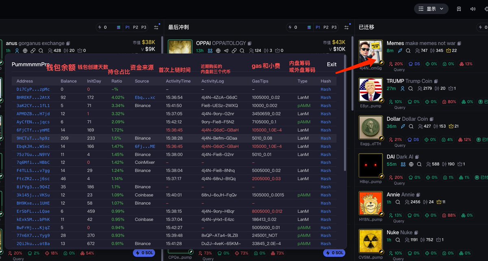This screenshot has width=488, height=261.
Task: Close the PummmmmPro panel with Exit
Action: click(x=331, y=64)
